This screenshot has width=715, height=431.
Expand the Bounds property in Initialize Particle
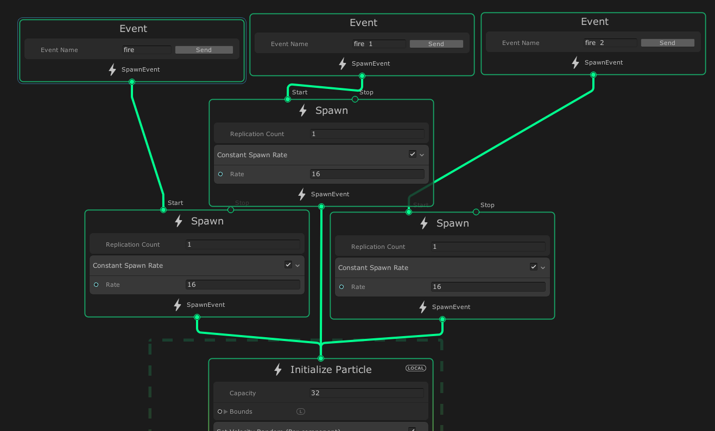(226, 411)
